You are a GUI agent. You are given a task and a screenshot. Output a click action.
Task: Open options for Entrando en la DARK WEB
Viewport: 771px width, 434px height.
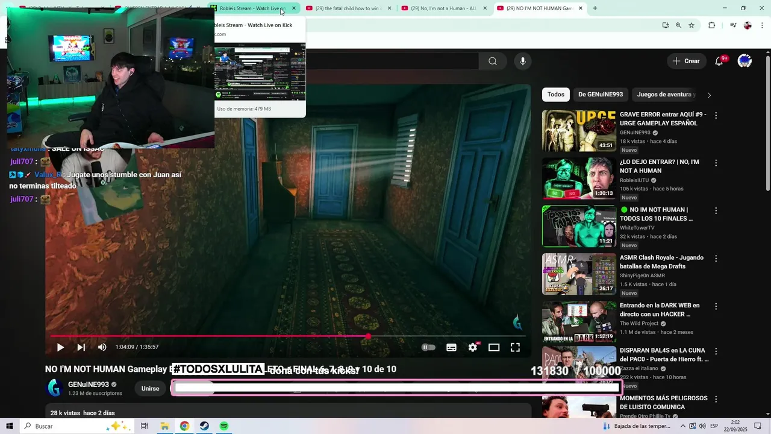[716, 306]
